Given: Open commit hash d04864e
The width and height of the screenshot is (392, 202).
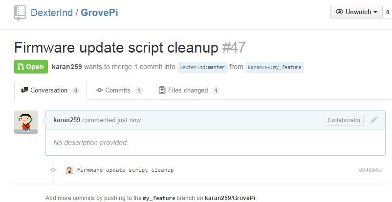Looking at the screenshot, I should coord(370,170).
